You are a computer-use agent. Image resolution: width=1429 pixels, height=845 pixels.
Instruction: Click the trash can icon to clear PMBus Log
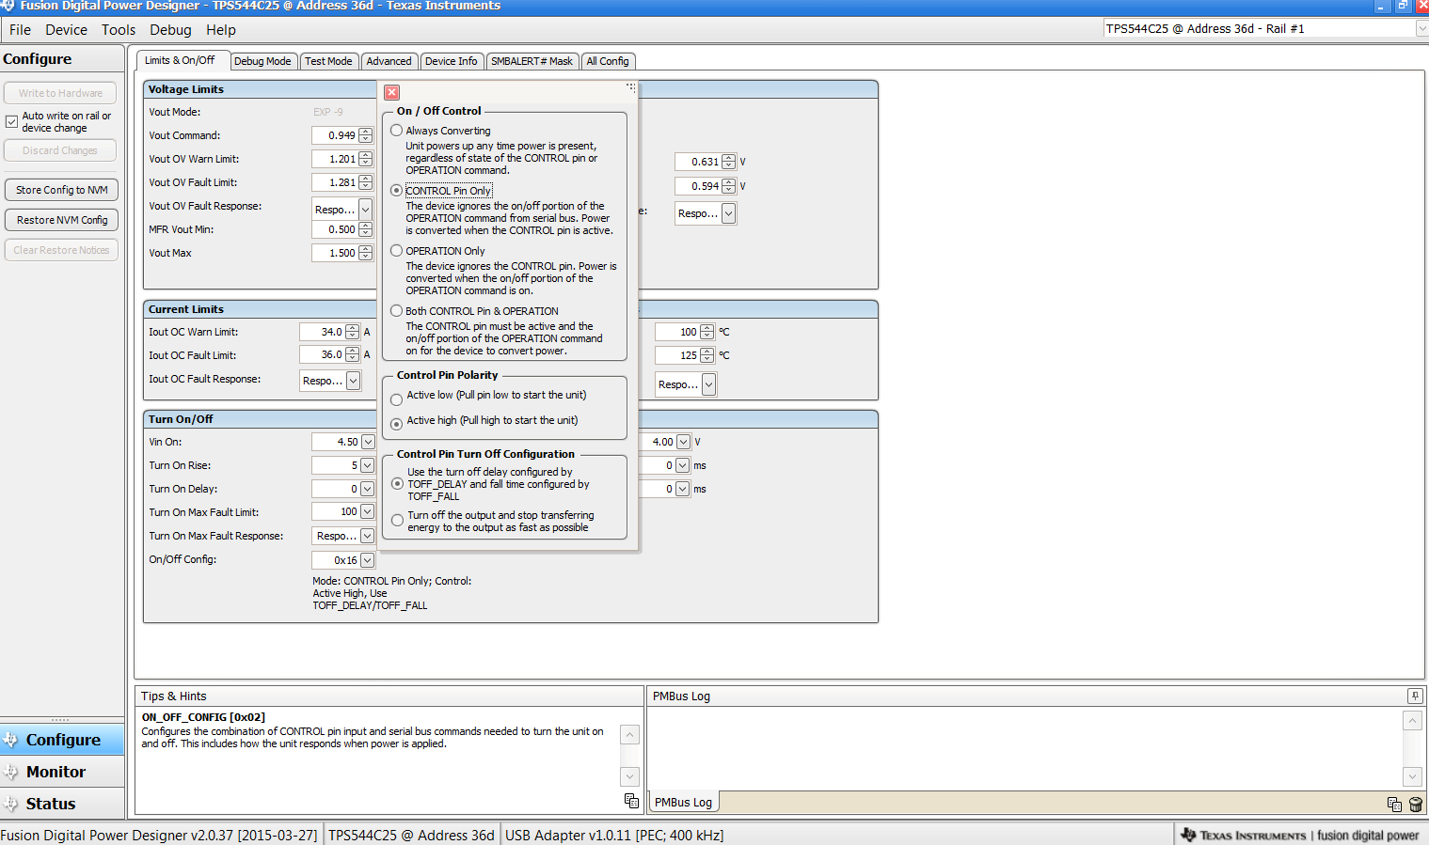[x=1415, y=804]
